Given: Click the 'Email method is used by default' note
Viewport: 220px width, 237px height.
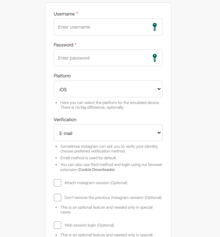Looking at the screenshot, I should point(88,158).
